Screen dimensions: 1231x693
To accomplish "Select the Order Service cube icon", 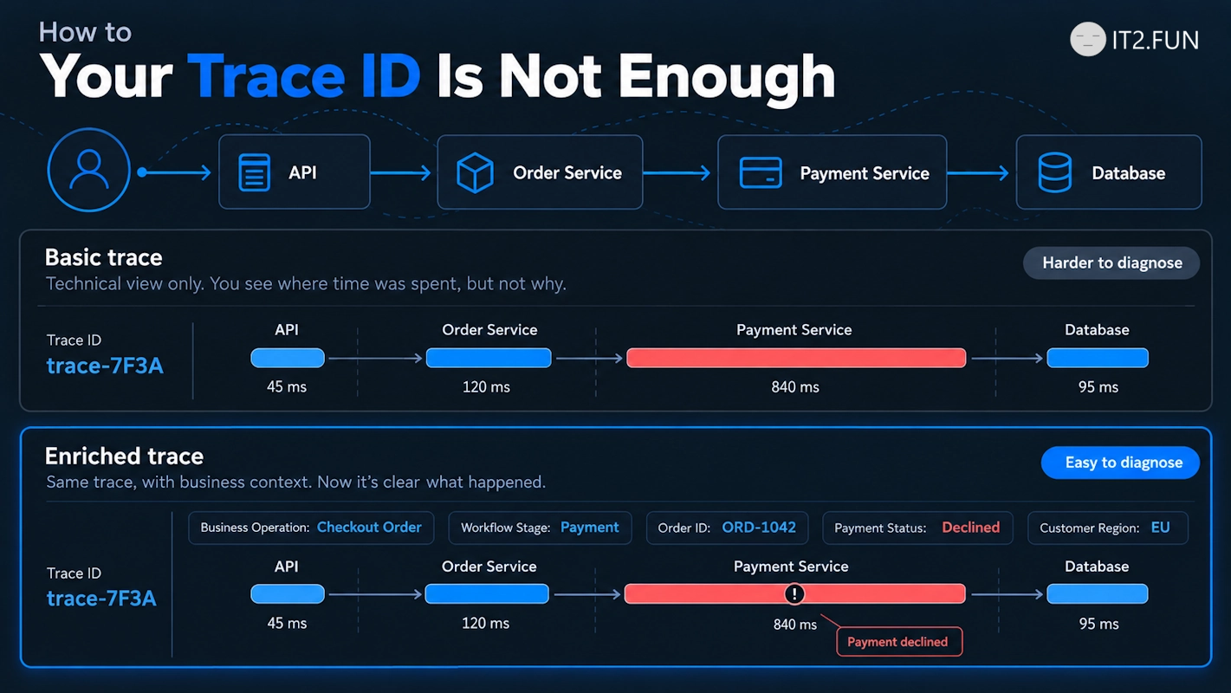I will point(475,172).
